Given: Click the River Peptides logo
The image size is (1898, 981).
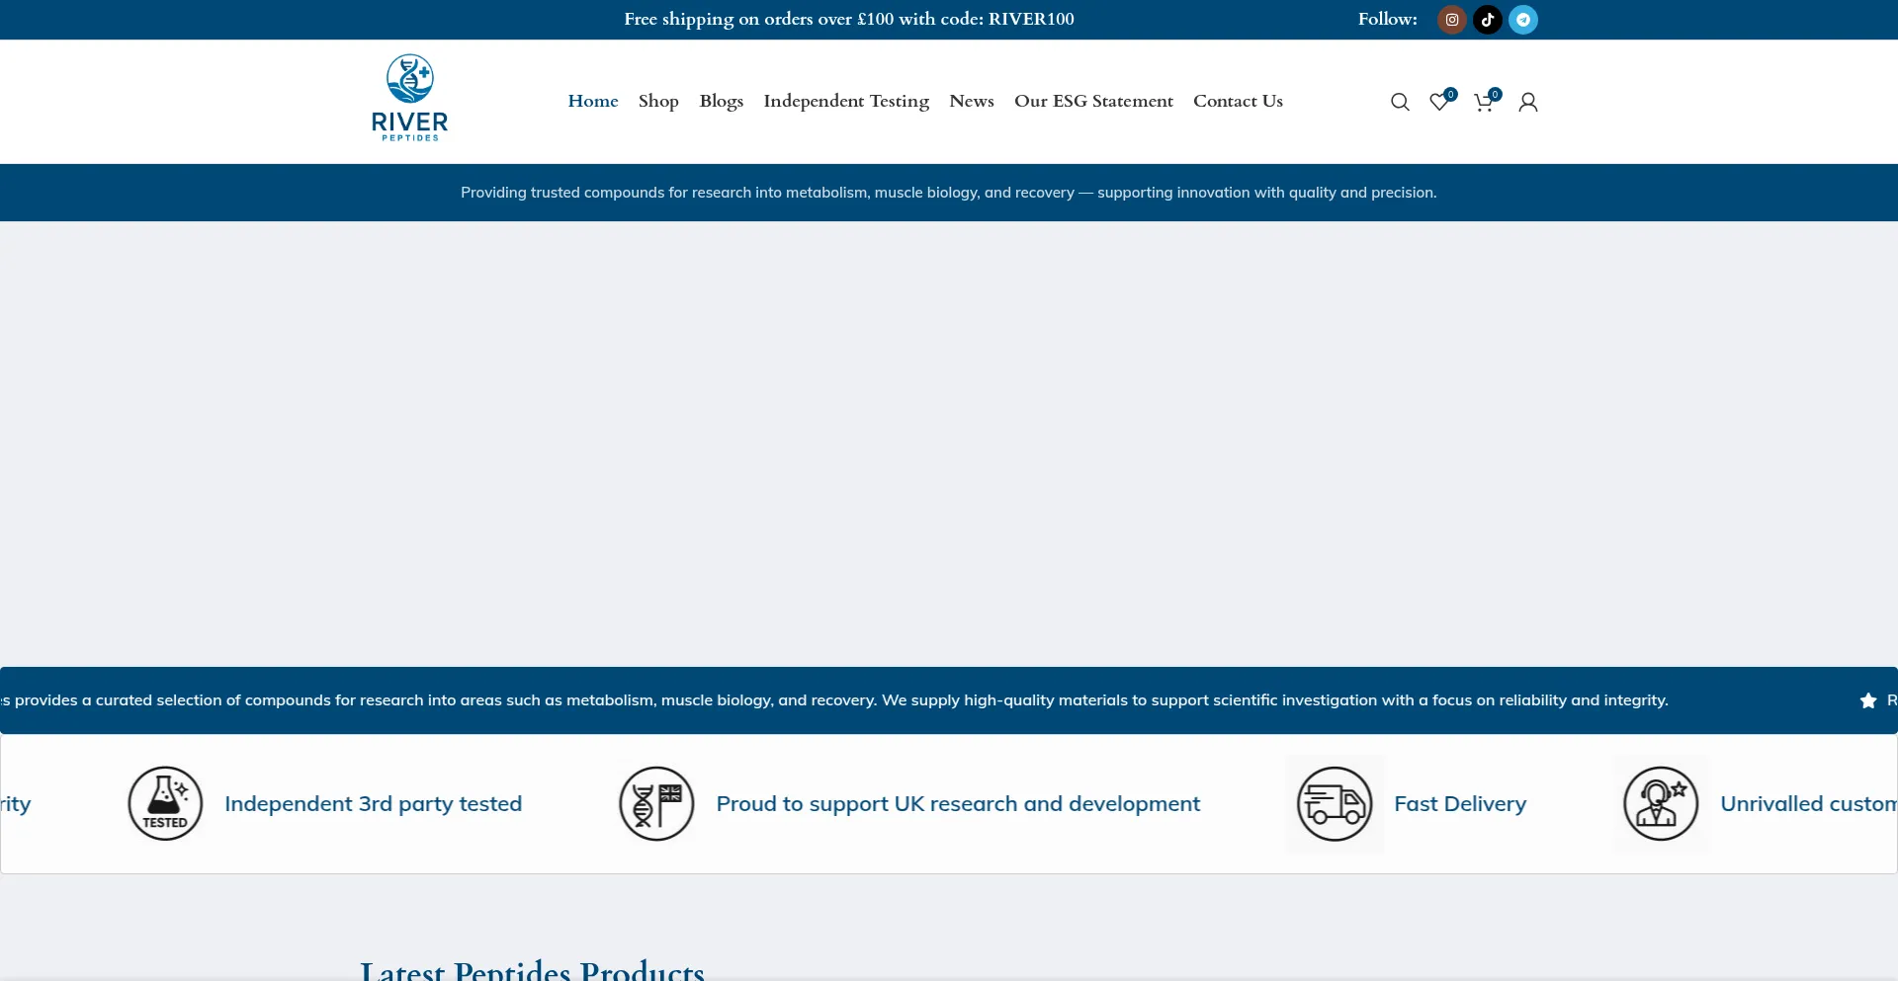Looking at the screenshot, I should [x=409, y=98].
